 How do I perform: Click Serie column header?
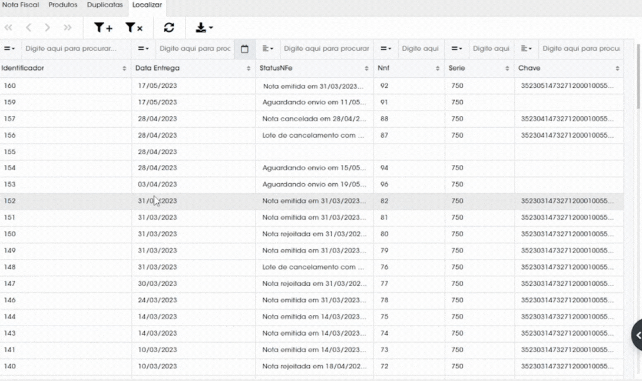(479, 68)
